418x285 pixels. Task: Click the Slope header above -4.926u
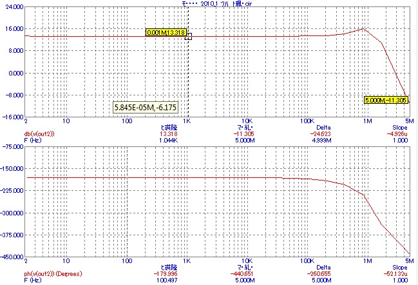(400, 127)
